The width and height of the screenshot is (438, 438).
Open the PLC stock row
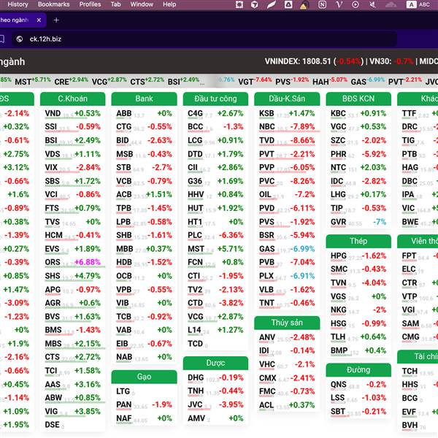point(215,235)
